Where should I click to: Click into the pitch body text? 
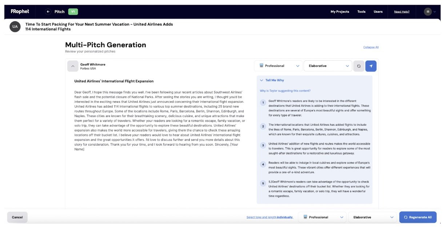pyautogui.click(x=160, y=121)
